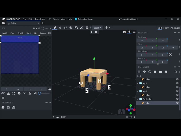Select the Vertex Snap tool icon
The height and width of the screenshot is (136, 181).
(76, 28)
